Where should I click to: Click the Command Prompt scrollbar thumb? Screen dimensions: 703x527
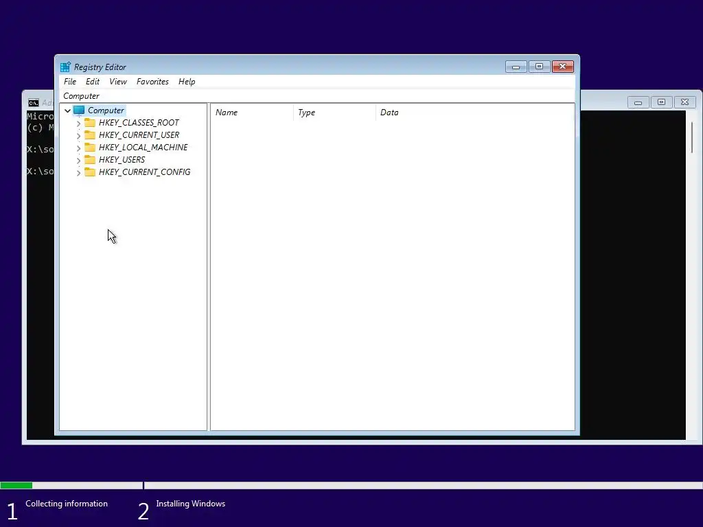click(x=692, y=137)
